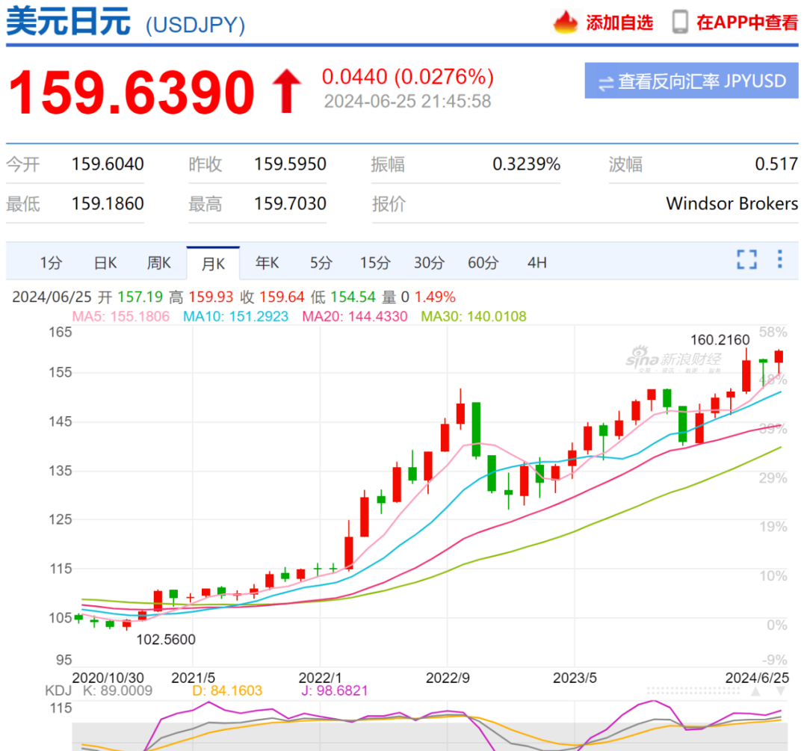Image resolution: width=807 pixels, height=751 pixels.
Task: Select the 周K weekly chart tab
Action: [x=159, y=263]
